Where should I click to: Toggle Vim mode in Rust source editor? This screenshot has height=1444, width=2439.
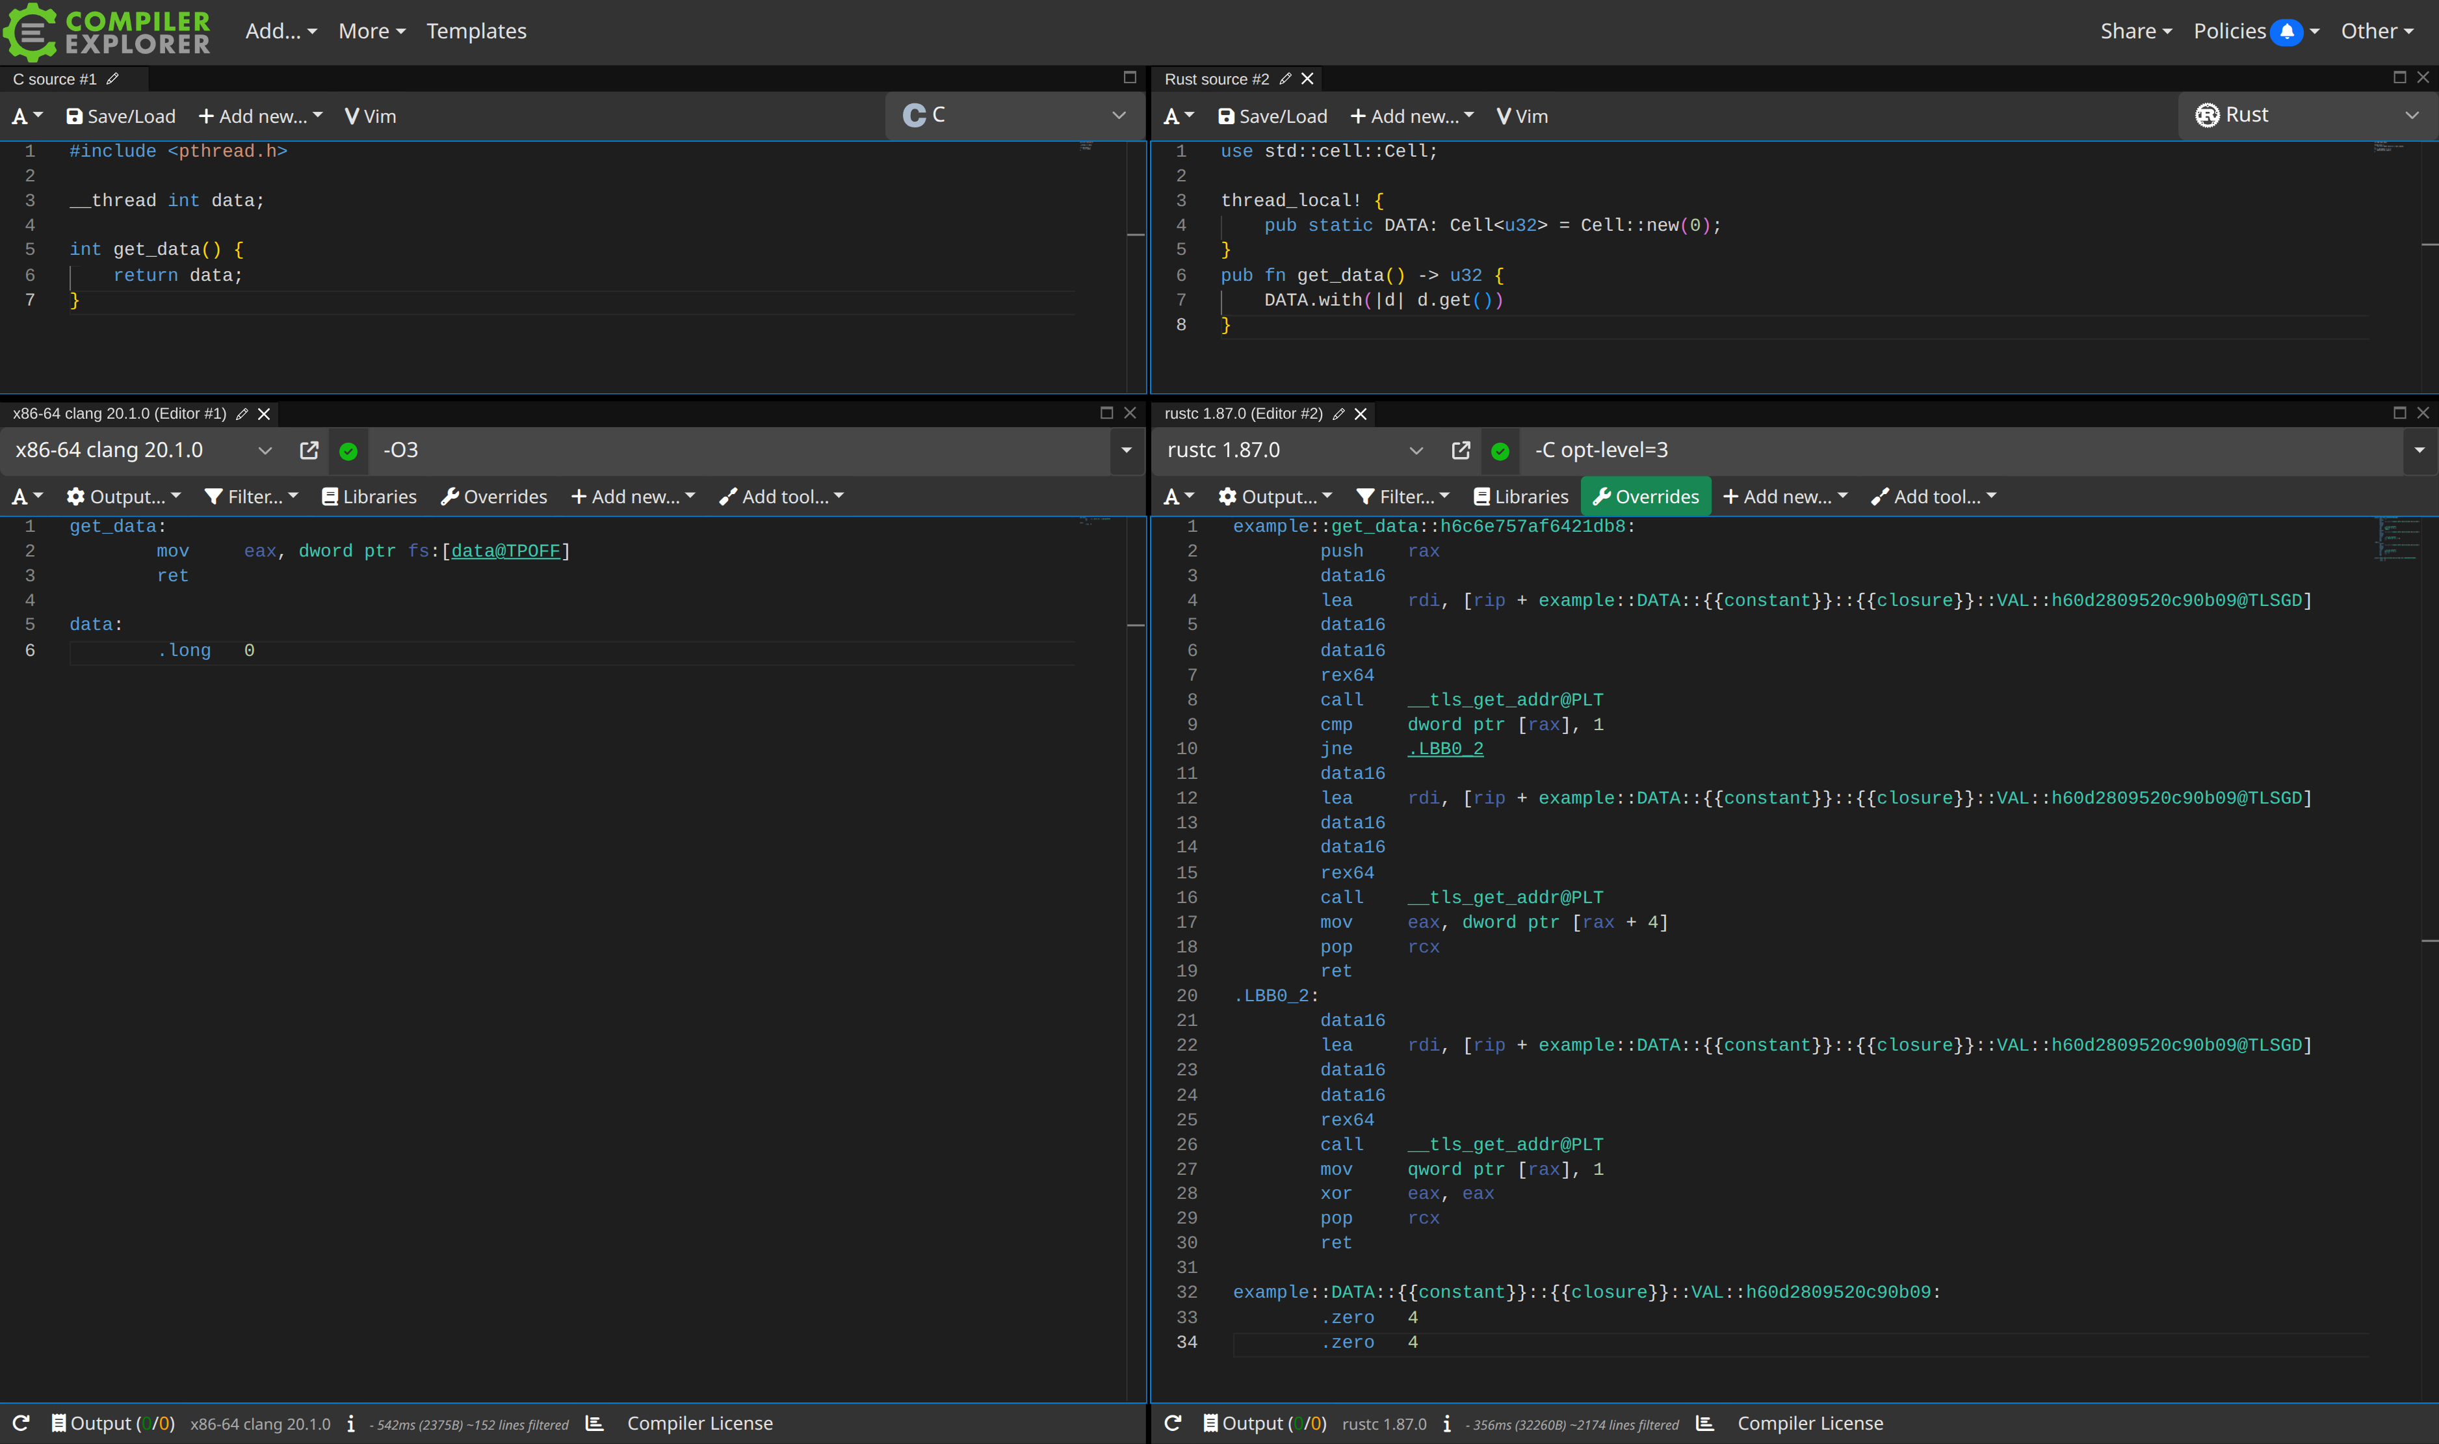coord(1522,117)
